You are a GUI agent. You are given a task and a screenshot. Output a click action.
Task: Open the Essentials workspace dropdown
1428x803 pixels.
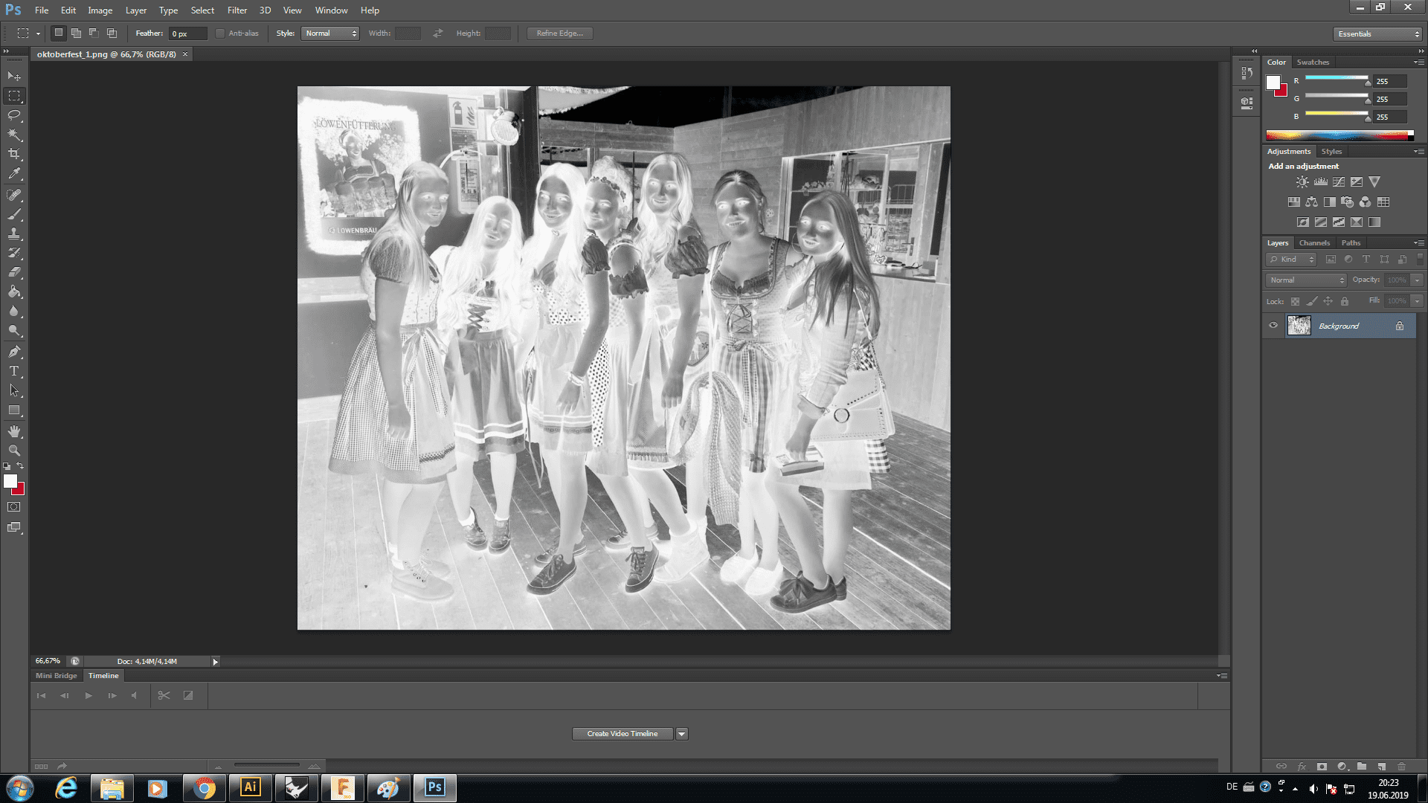click(1378, 34)
